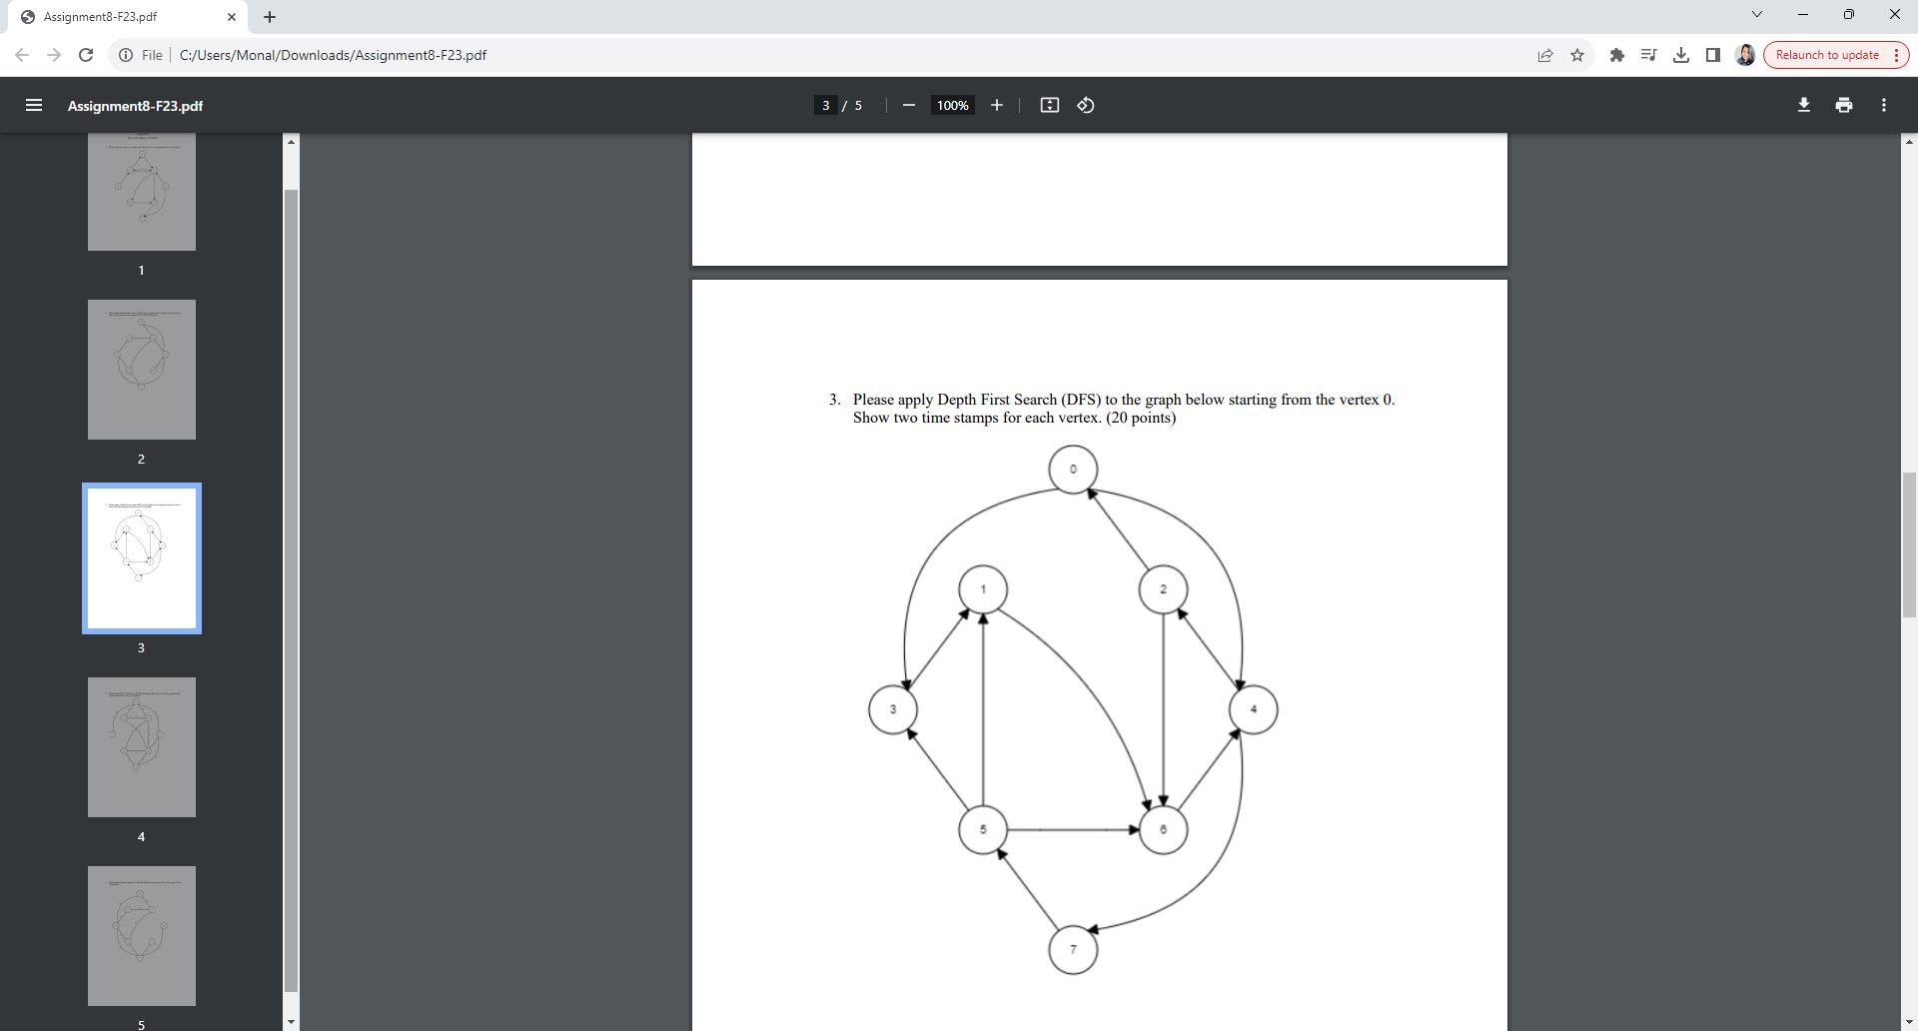Click the zoom in icon
The width and height of the screenshot is (1918, 1031).
point(997,105)
